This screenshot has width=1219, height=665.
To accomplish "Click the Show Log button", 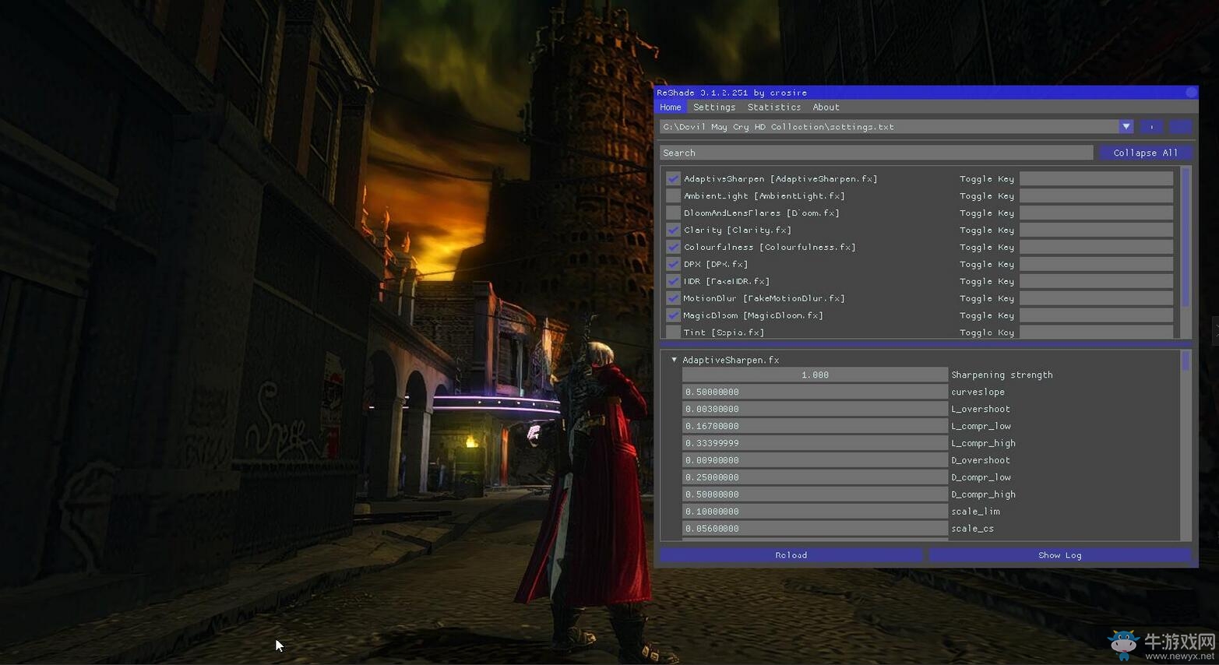I will [1060, 555].
